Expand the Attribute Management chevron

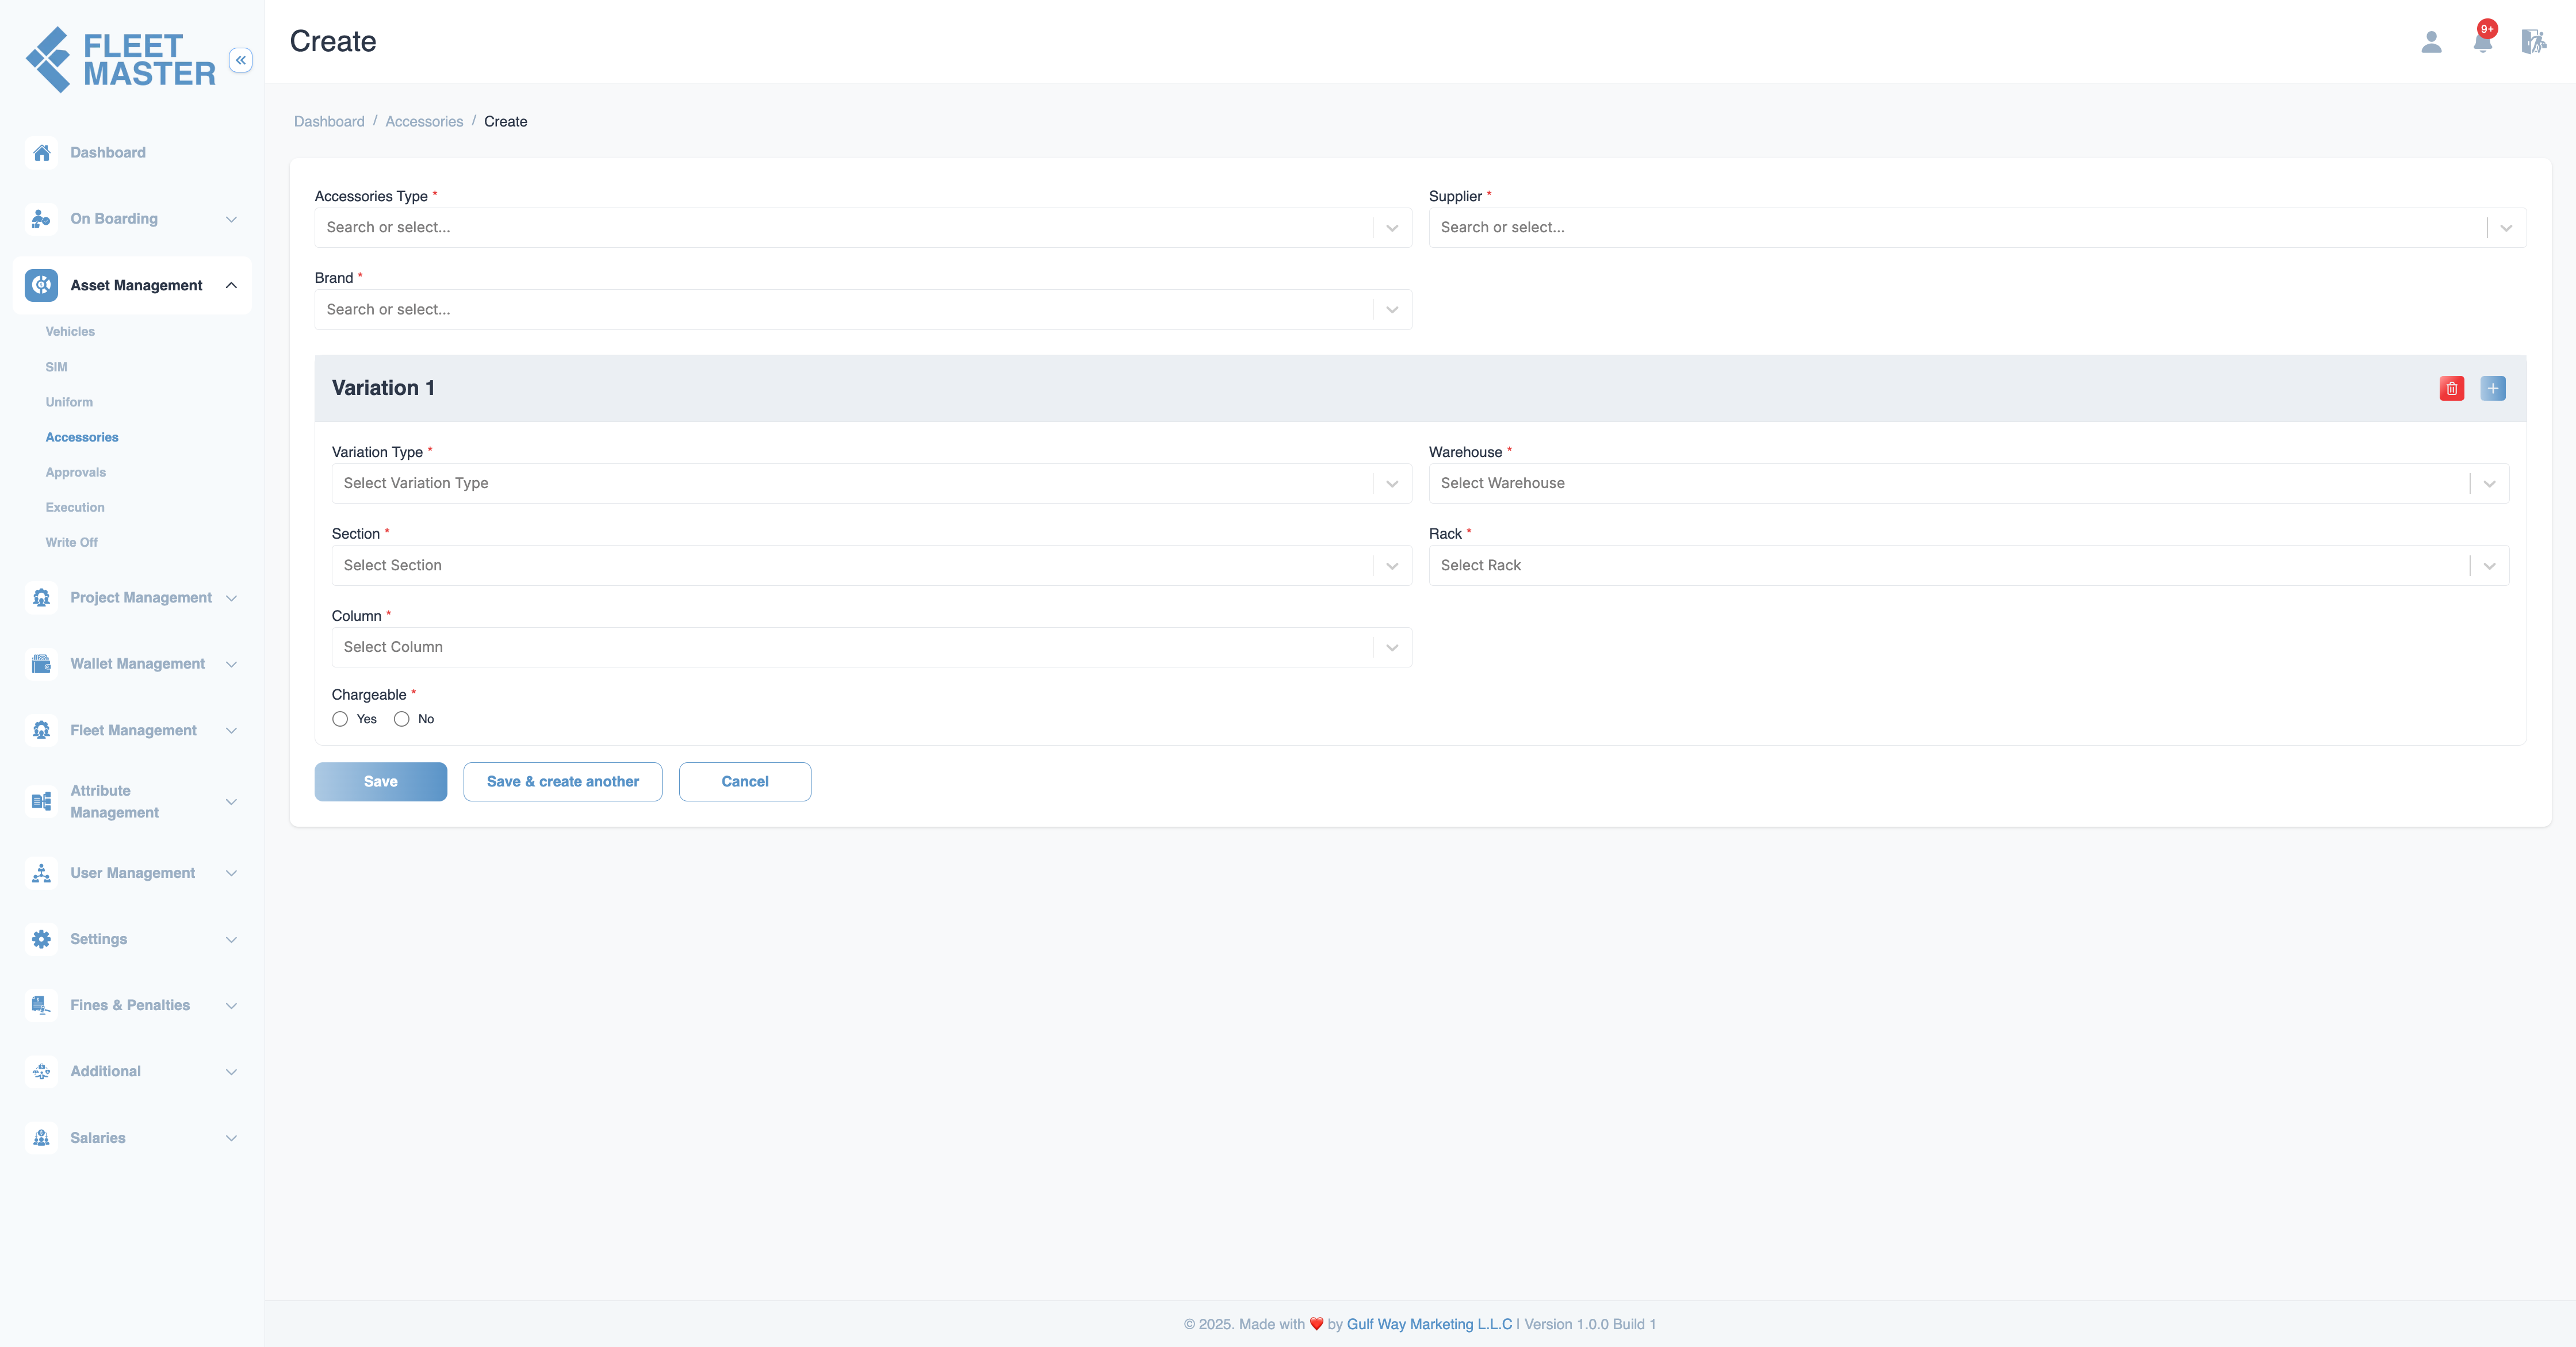231,803
